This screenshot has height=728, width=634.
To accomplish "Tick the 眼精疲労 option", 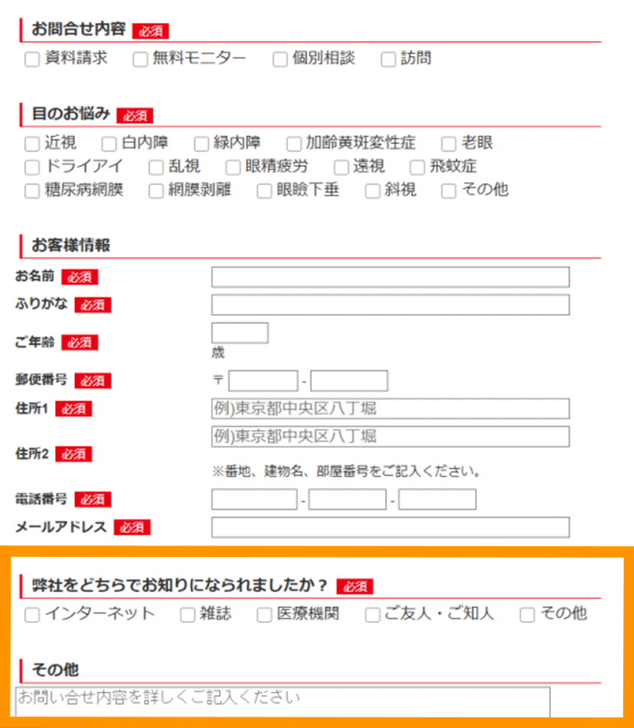I will [x=233, y=167].
